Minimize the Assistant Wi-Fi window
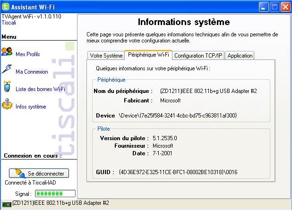This screenshot has height=210, width=292. (263, 7)
